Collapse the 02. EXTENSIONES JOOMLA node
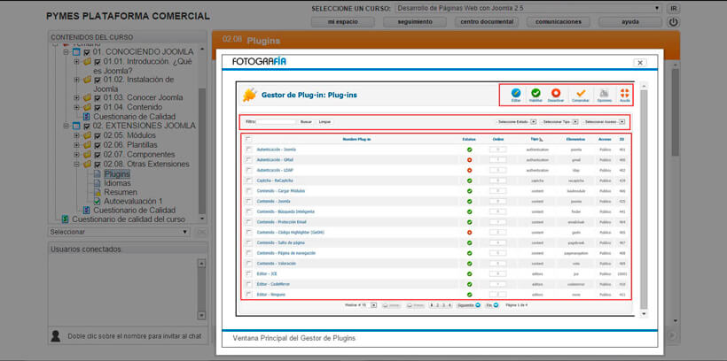 tap(66, 126)
